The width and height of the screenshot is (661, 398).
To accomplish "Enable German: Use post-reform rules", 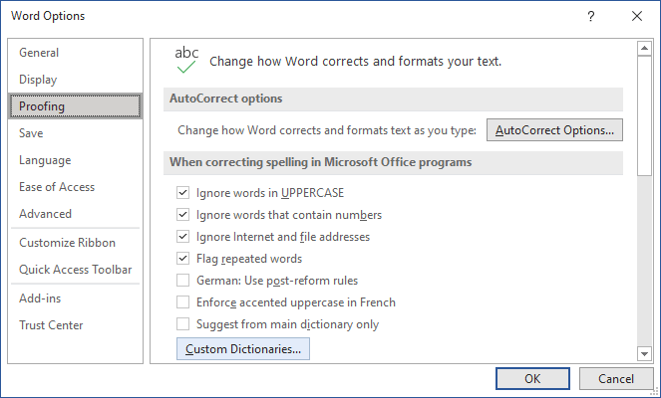I will click(182, 281).
